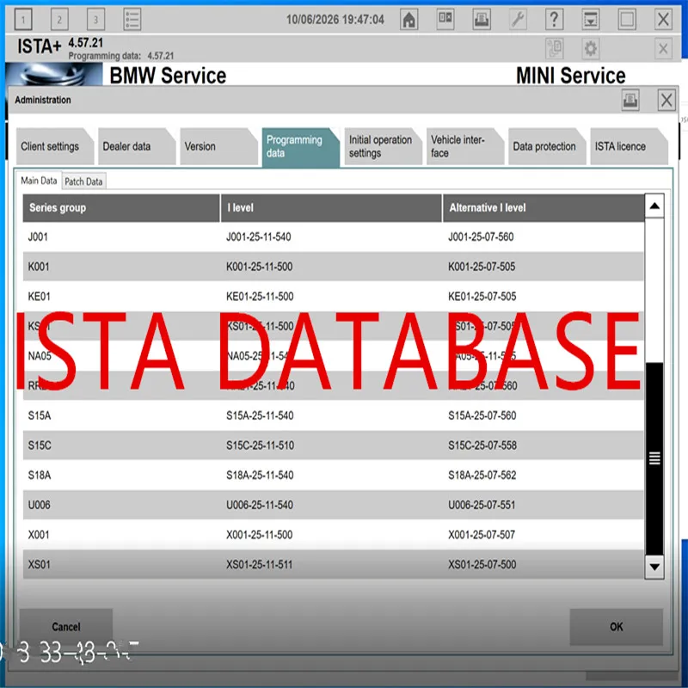Viewport: 688px width, 688px height.
Task: Click the screen compare icon in top toolbar
Action: click(x=445, y=19)
